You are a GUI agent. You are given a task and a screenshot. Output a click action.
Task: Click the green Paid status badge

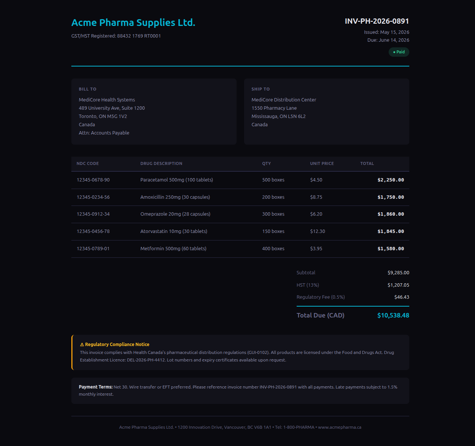point(399,52)
